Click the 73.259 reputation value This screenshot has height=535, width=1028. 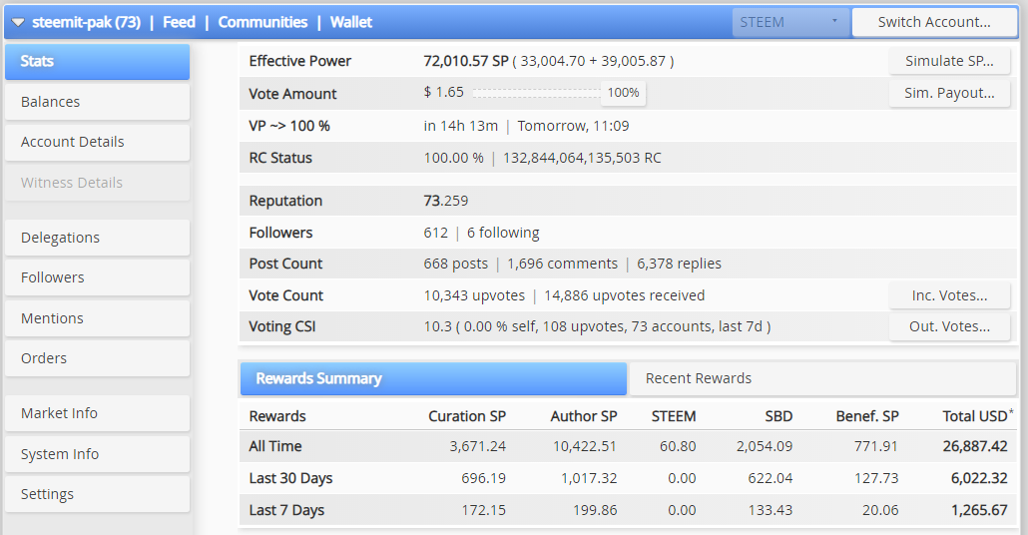[446, 201]
